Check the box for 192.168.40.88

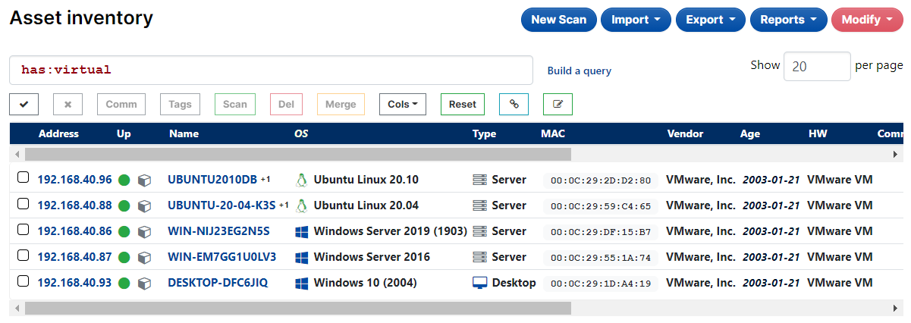24,203
